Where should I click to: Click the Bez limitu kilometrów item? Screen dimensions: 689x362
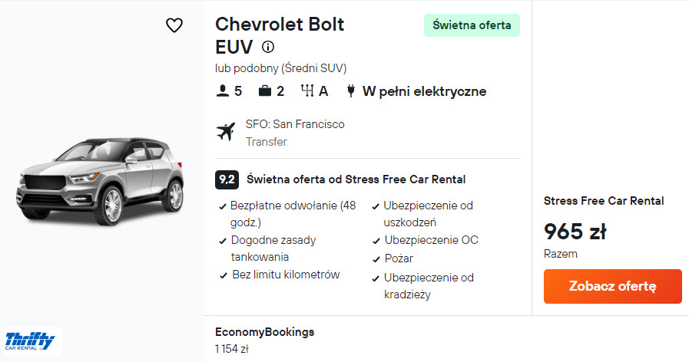coord(285,275)
